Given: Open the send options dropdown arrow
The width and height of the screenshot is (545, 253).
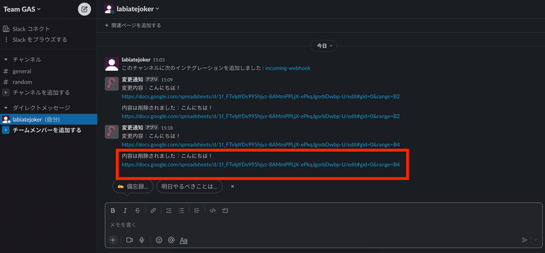Looking at the screenshot, I should [535, 240].
